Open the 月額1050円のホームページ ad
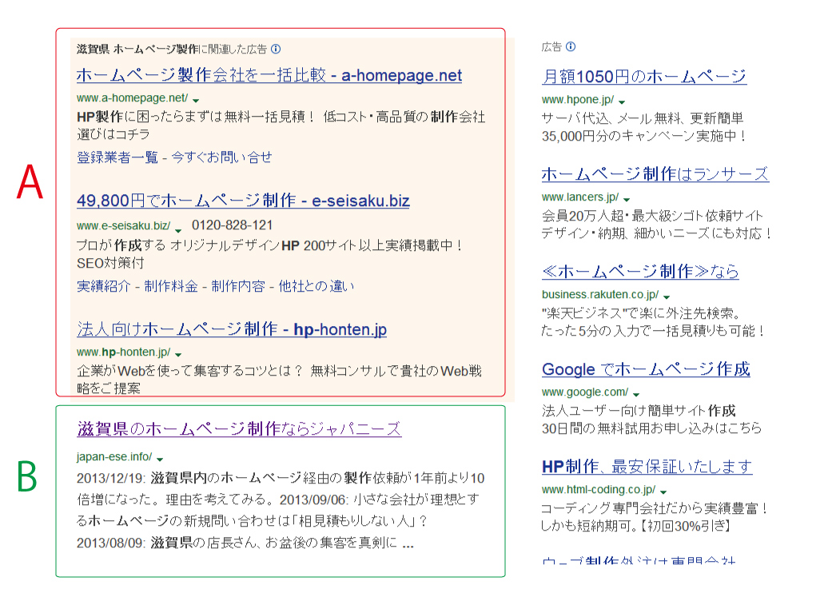The width and height of the screenshot is (836, 593). (644, 76)
